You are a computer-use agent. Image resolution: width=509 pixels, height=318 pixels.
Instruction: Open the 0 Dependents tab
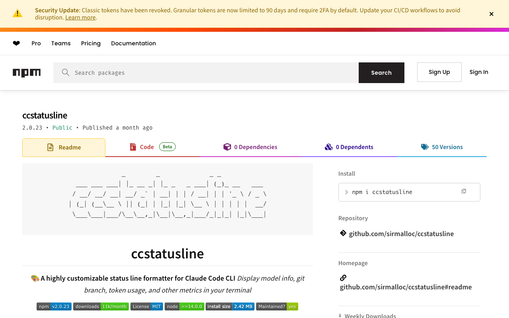point(349,147)
